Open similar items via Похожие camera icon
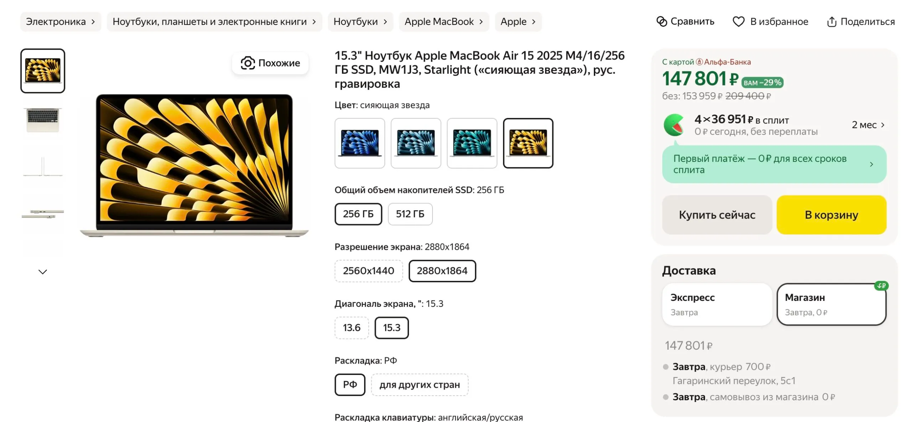Viewport: 912px width, 422px height. pyautogui.click(x=248, y=63)
